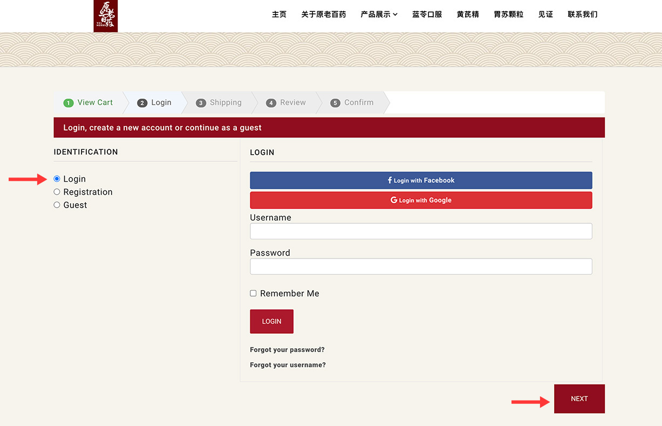This screenshot has height=426, width=662.
Task: Open the Forgot your password link
Action: coord(287,349)
